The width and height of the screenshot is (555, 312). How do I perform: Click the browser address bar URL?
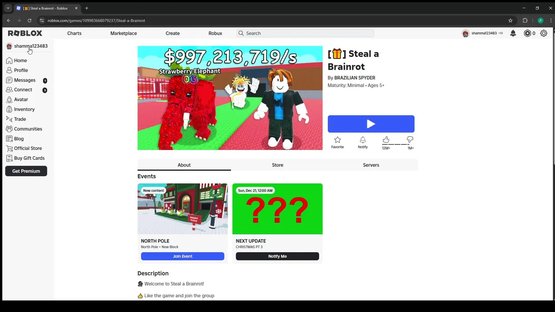tap(96, 20)
